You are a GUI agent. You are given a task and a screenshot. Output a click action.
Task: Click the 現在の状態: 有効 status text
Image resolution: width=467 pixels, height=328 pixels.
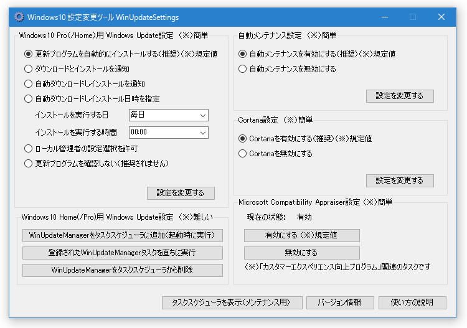pos(280,217)
